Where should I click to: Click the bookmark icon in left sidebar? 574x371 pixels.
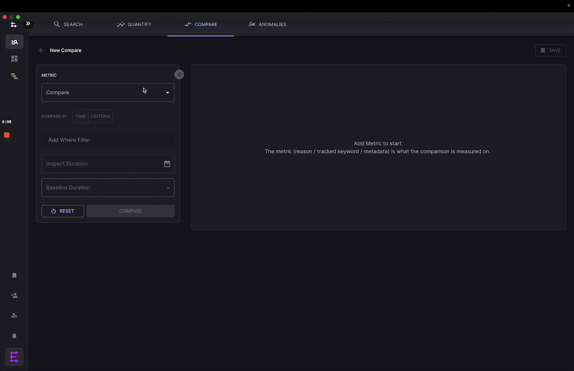tap(14, 276)
